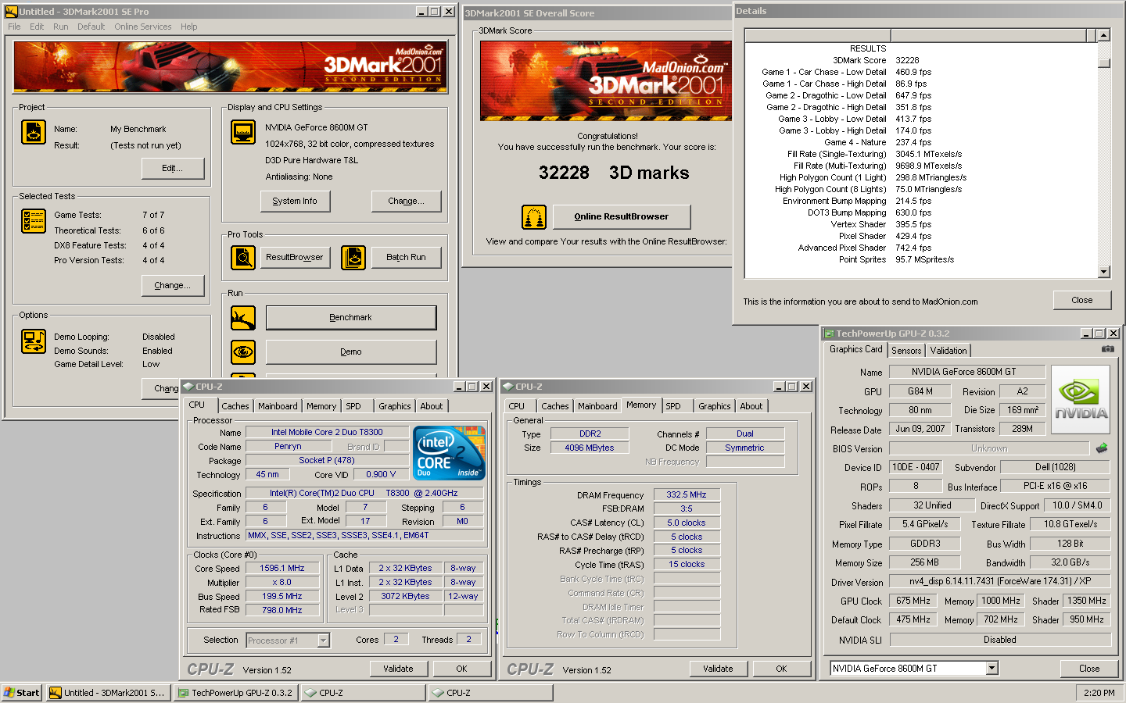Open the Run menu
This screenshot has height=703, width=1126.
(60, 27)
